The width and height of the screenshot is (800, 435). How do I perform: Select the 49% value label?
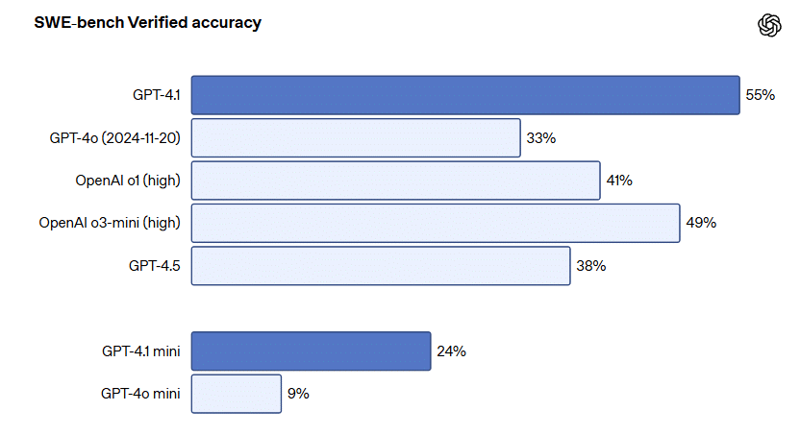tap(701, 223)
